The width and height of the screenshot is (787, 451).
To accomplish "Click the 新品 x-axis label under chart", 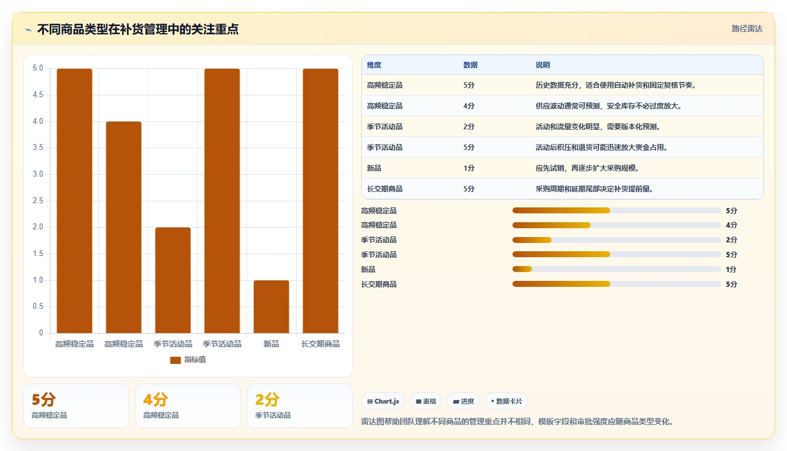I will tap(271, 344).
